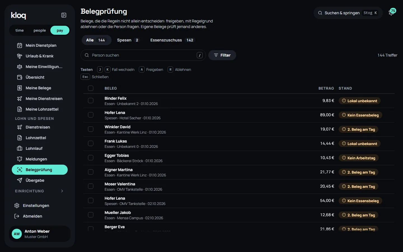Click the Aigner Martina name
403x252 pixels.
tap(119, 170)
